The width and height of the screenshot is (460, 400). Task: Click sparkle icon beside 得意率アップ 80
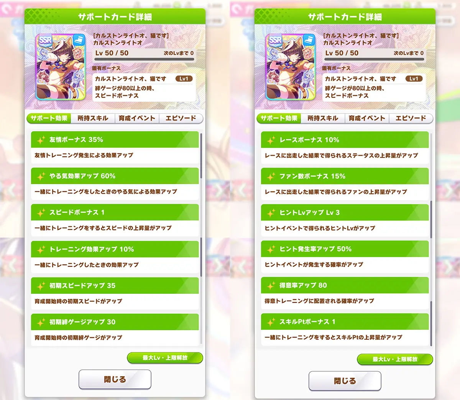271,286
